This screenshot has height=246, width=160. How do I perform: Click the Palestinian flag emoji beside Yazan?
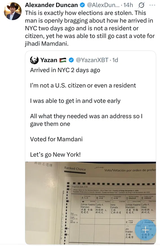(63, 60)
